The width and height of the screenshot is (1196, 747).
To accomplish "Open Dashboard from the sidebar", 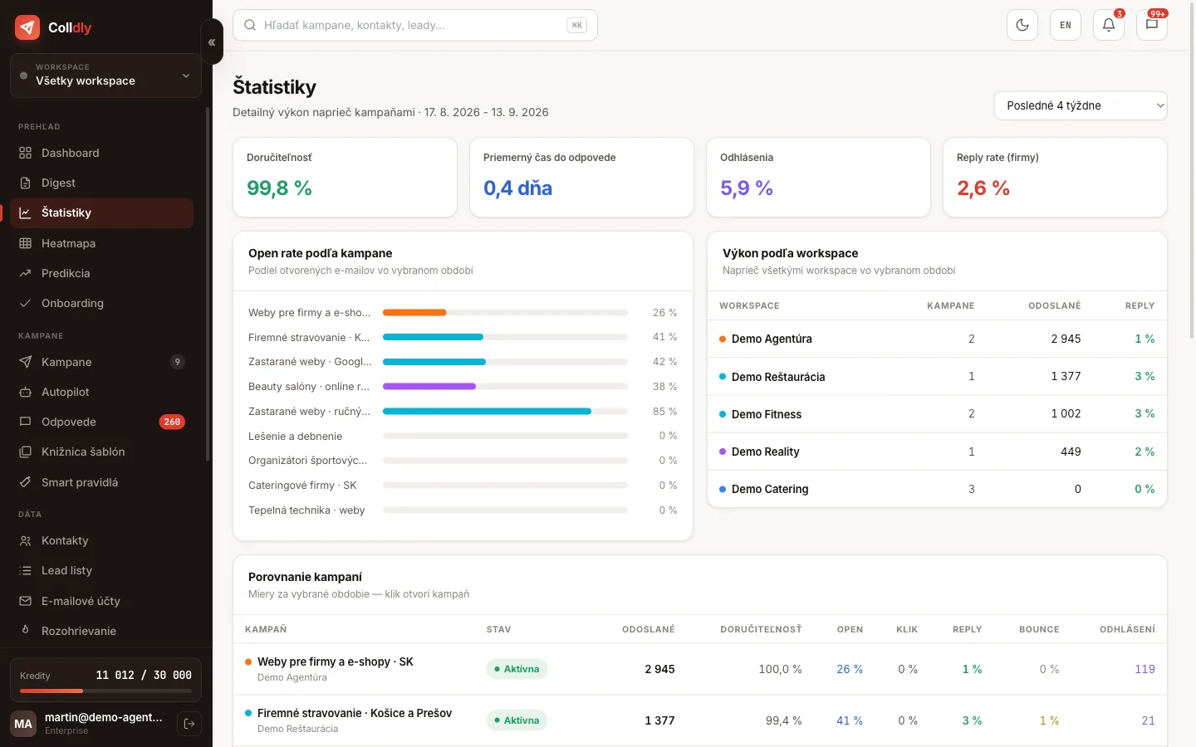I will 101,153.
